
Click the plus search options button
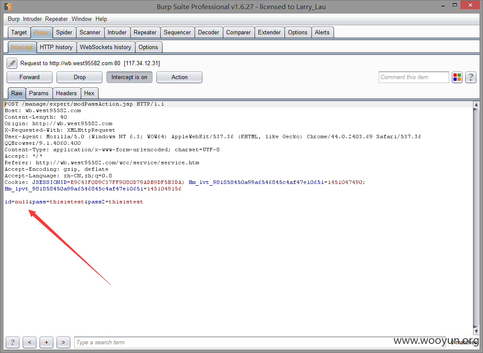[46, 342]
